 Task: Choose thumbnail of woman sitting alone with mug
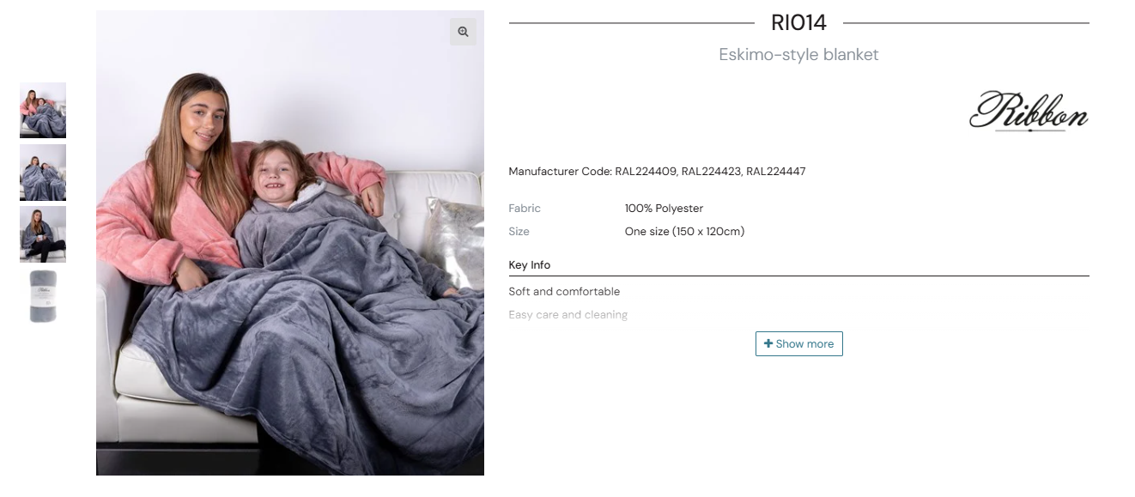[x=43, y=234]
